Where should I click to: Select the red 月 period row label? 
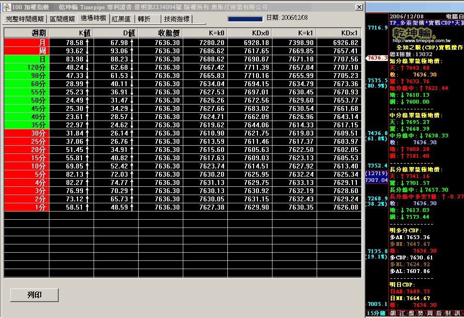coord(26,43)
